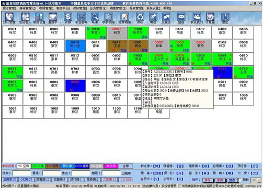Click the speech-bubbles shift handover icon
The width and height of the screenshot is (263, 188).
pyautogui.click(x=166, y=18)
